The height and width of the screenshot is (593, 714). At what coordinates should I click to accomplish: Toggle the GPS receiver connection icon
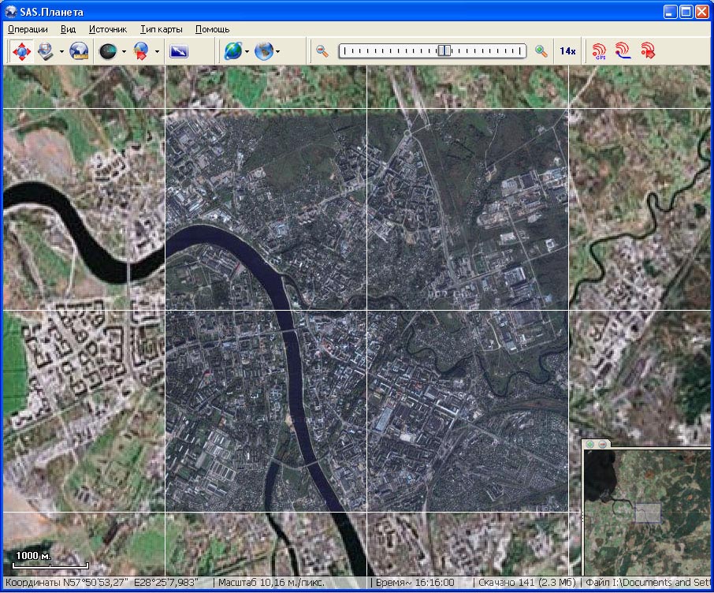coord(600,51)
